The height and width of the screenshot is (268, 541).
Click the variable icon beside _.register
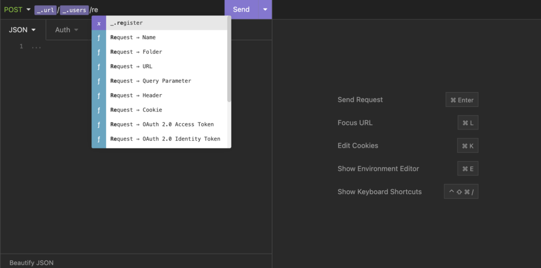99,23
